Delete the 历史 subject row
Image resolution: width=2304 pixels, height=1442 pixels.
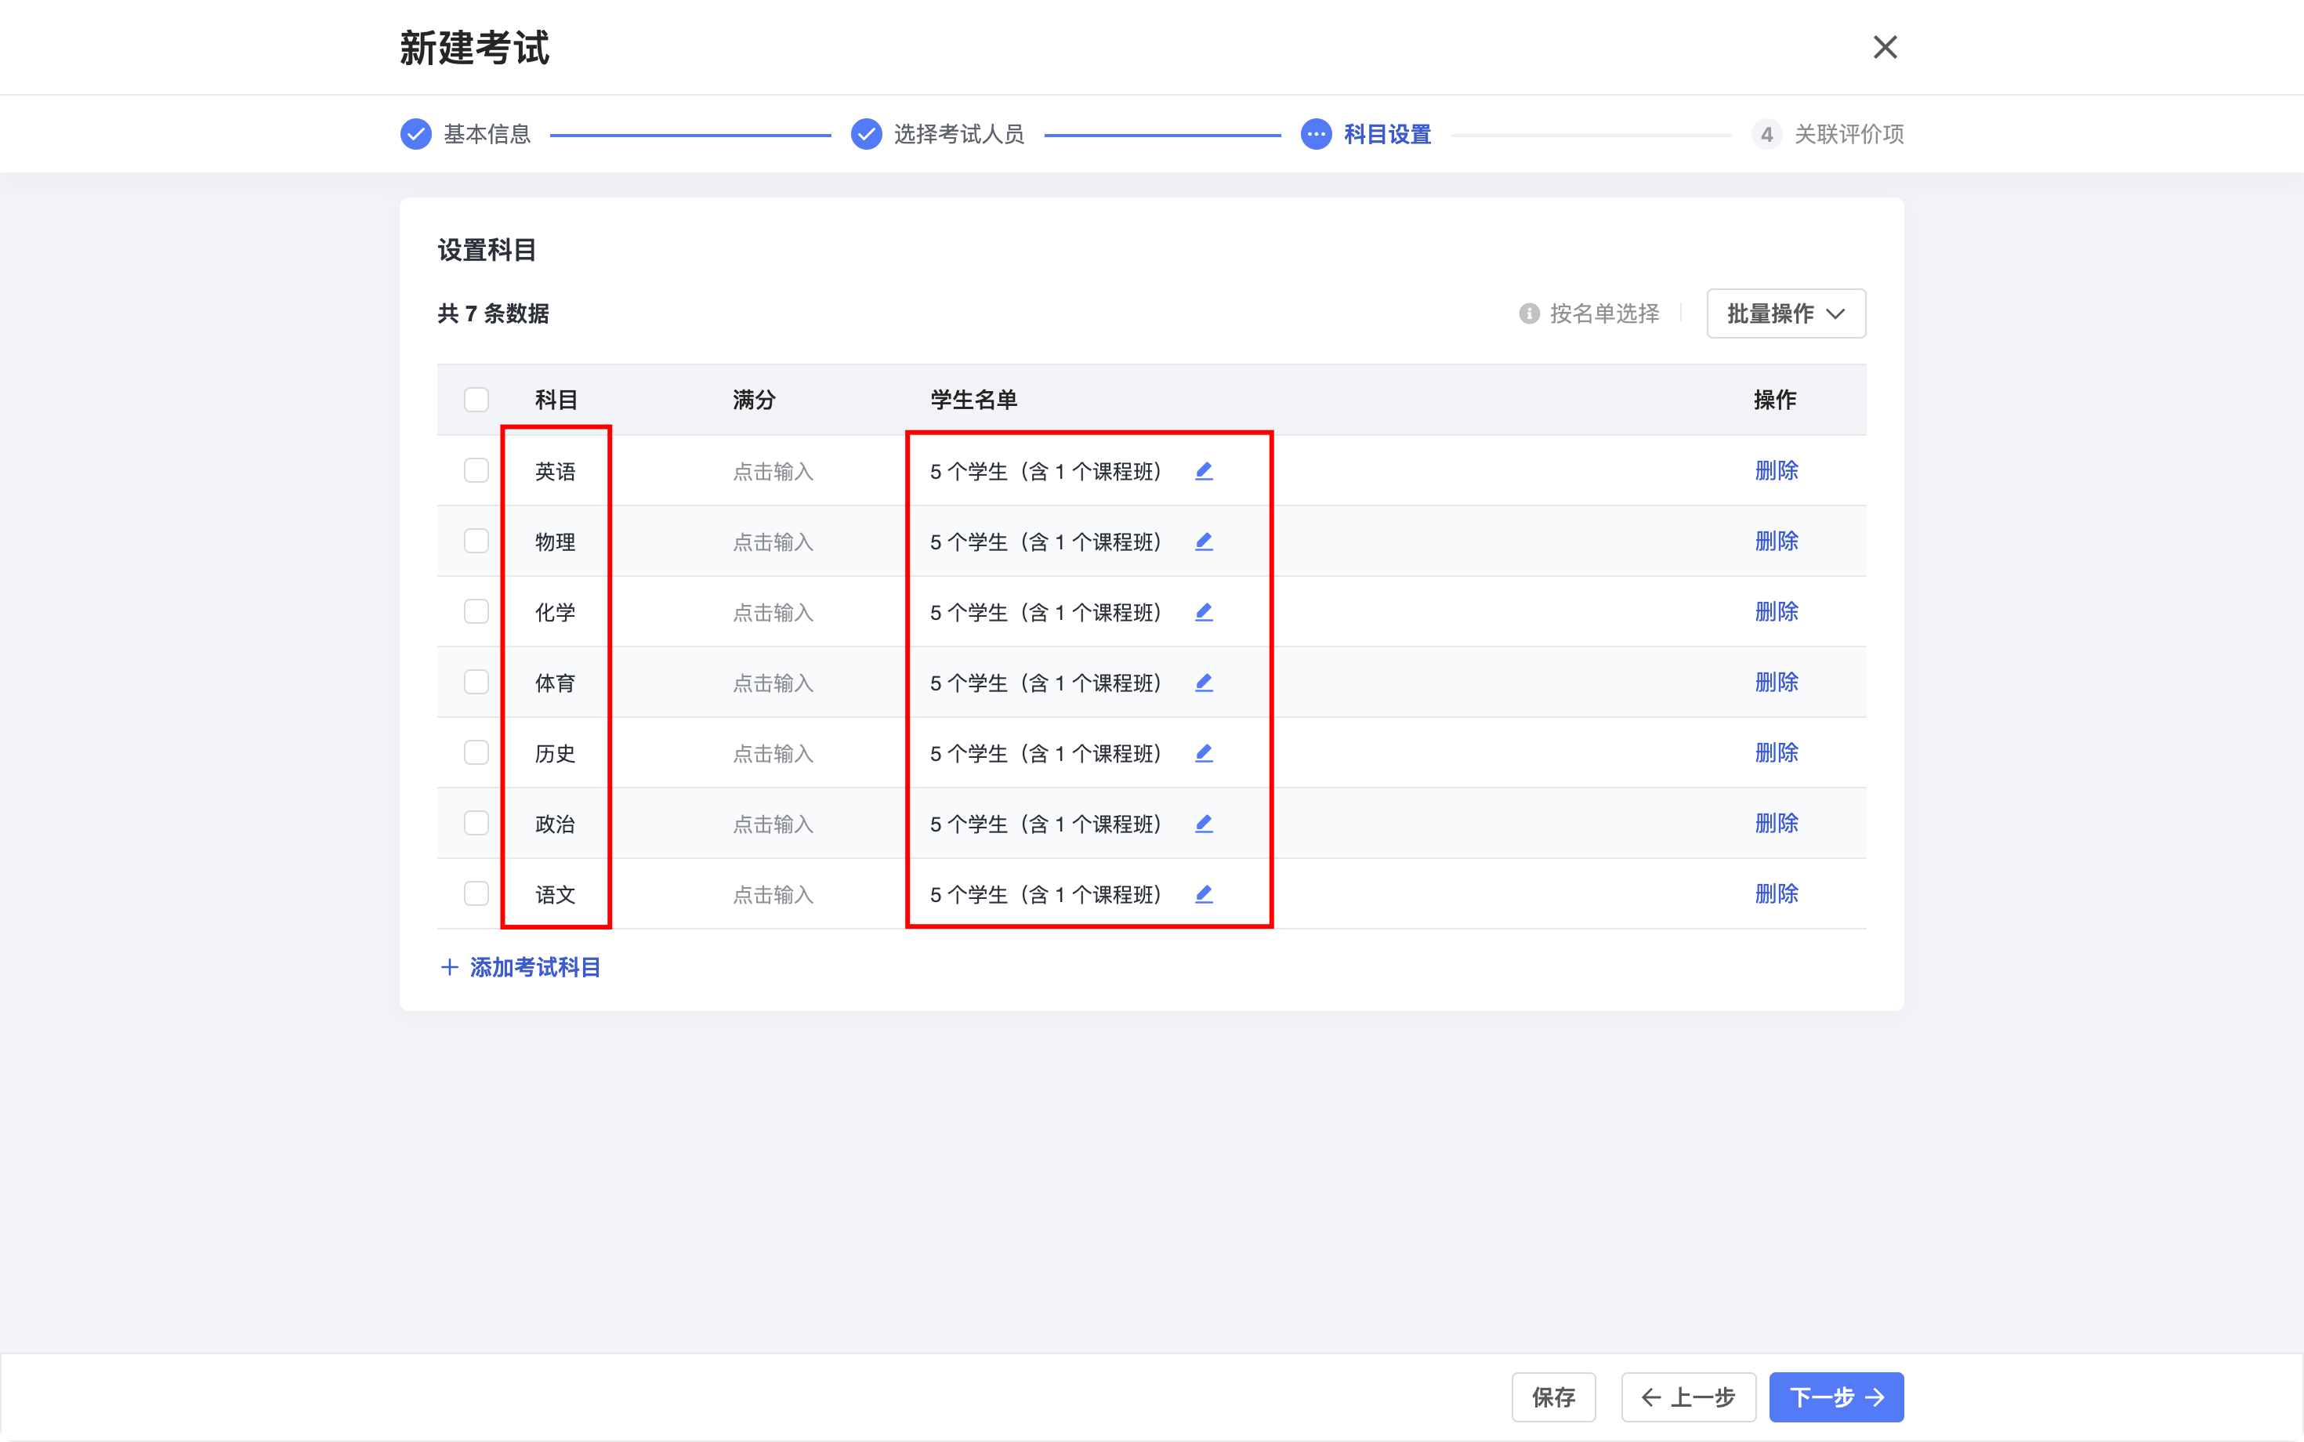click(x=1776, y=752)
